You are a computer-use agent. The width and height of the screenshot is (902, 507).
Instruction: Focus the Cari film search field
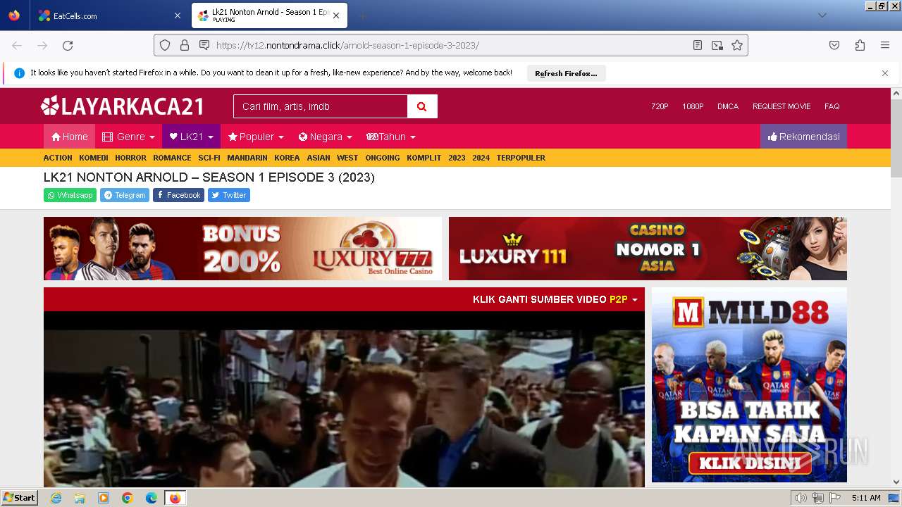coord(321,106)
